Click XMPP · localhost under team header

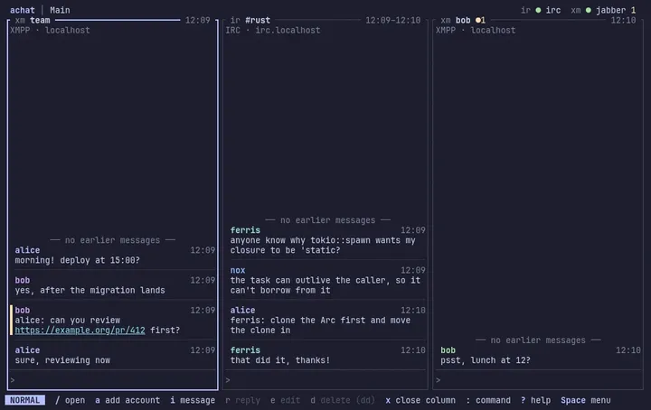point(50,31)
